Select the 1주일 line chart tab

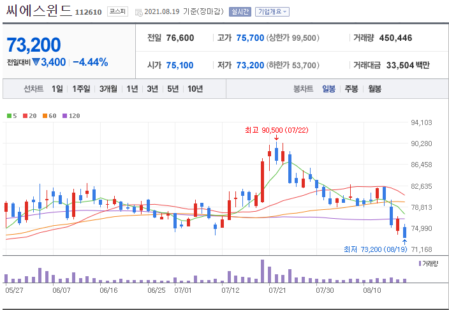click(x=81, y=89)
